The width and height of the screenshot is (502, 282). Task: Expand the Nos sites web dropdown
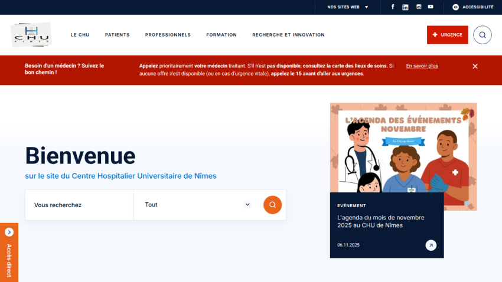tap(348, 7)
